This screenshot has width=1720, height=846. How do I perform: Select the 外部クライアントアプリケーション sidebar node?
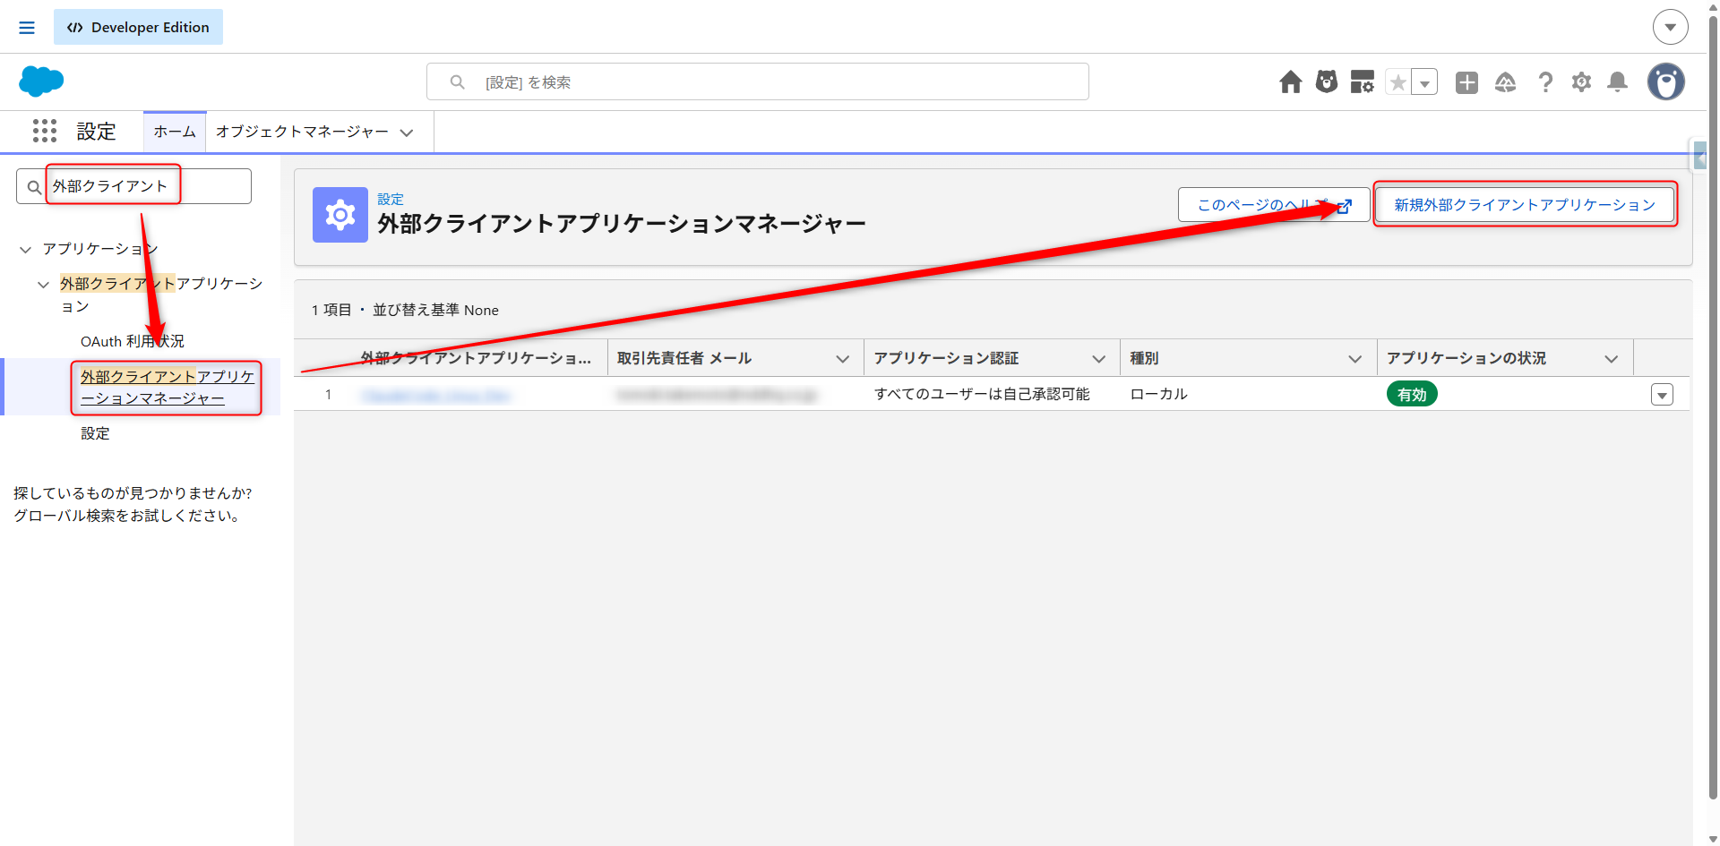(161, 295)
